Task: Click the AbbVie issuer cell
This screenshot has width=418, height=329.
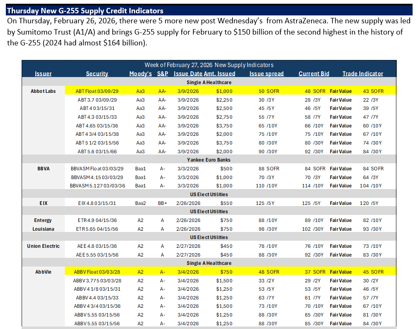Action: point(43,272)
